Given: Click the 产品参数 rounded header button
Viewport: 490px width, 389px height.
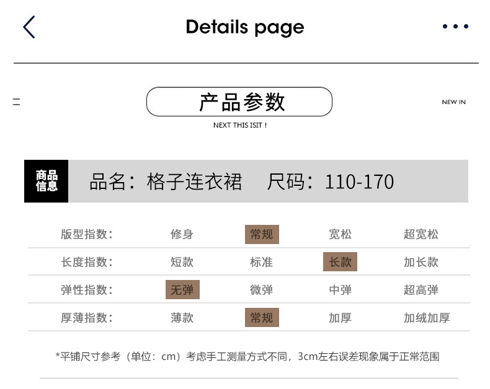Looking at the screenshot, I should (x=239, y=102).
